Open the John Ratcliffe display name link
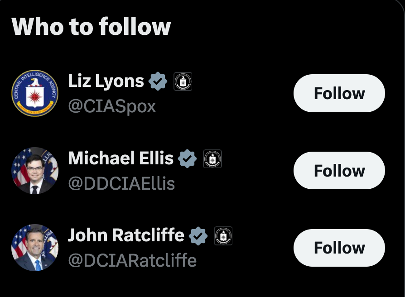Screen dimensions: 405x297 [x=126, y=235]
